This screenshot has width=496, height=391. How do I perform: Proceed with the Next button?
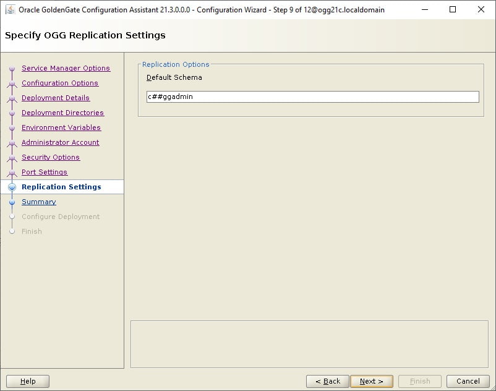tap(372, 381)
